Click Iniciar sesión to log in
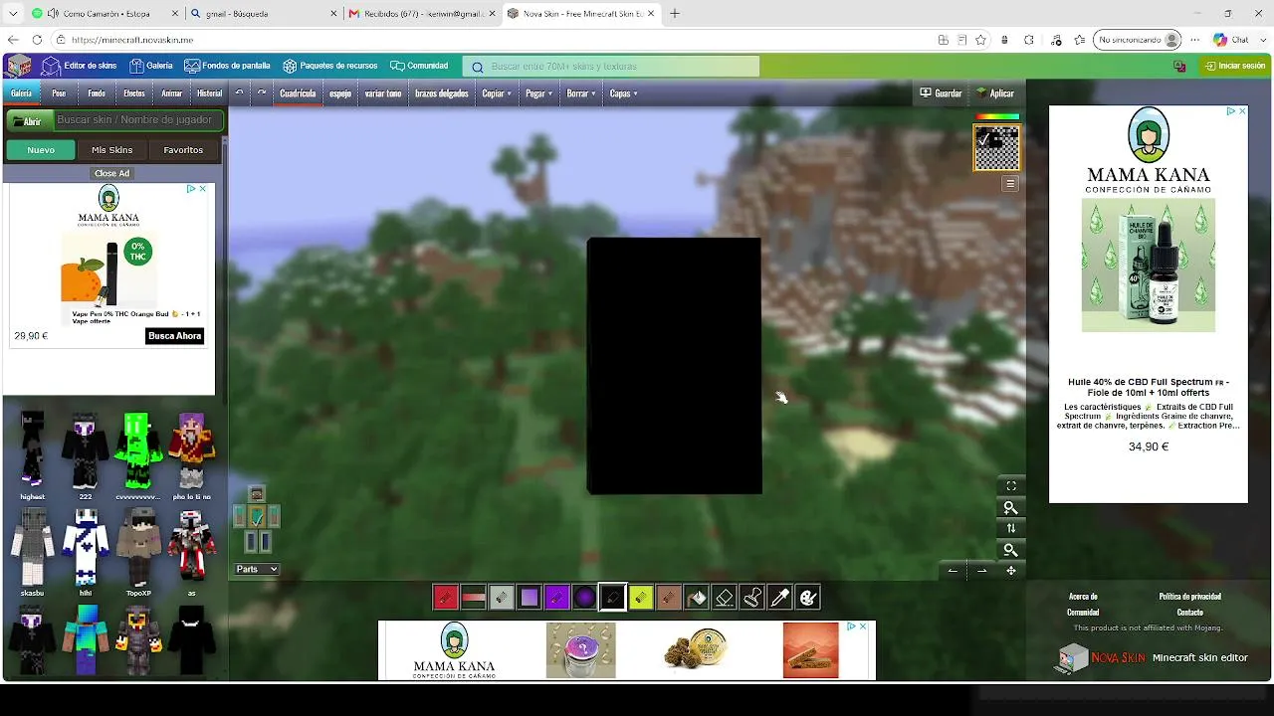This screenshot has height=716, width=1274. tap(1234, 66)
